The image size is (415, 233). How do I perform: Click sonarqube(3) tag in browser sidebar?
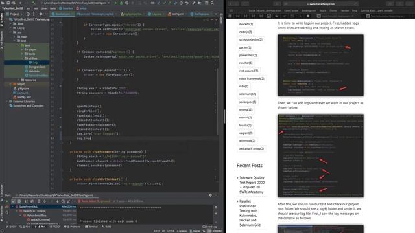(x=248, y=102)
